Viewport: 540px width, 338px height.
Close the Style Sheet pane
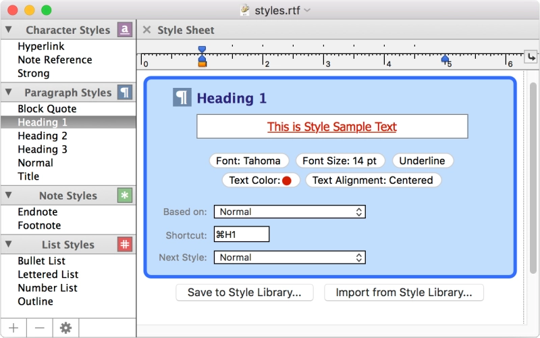coord(146,30)
